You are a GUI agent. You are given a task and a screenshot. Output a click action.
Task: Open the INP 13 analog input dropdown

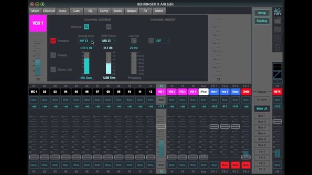(86, 41)
